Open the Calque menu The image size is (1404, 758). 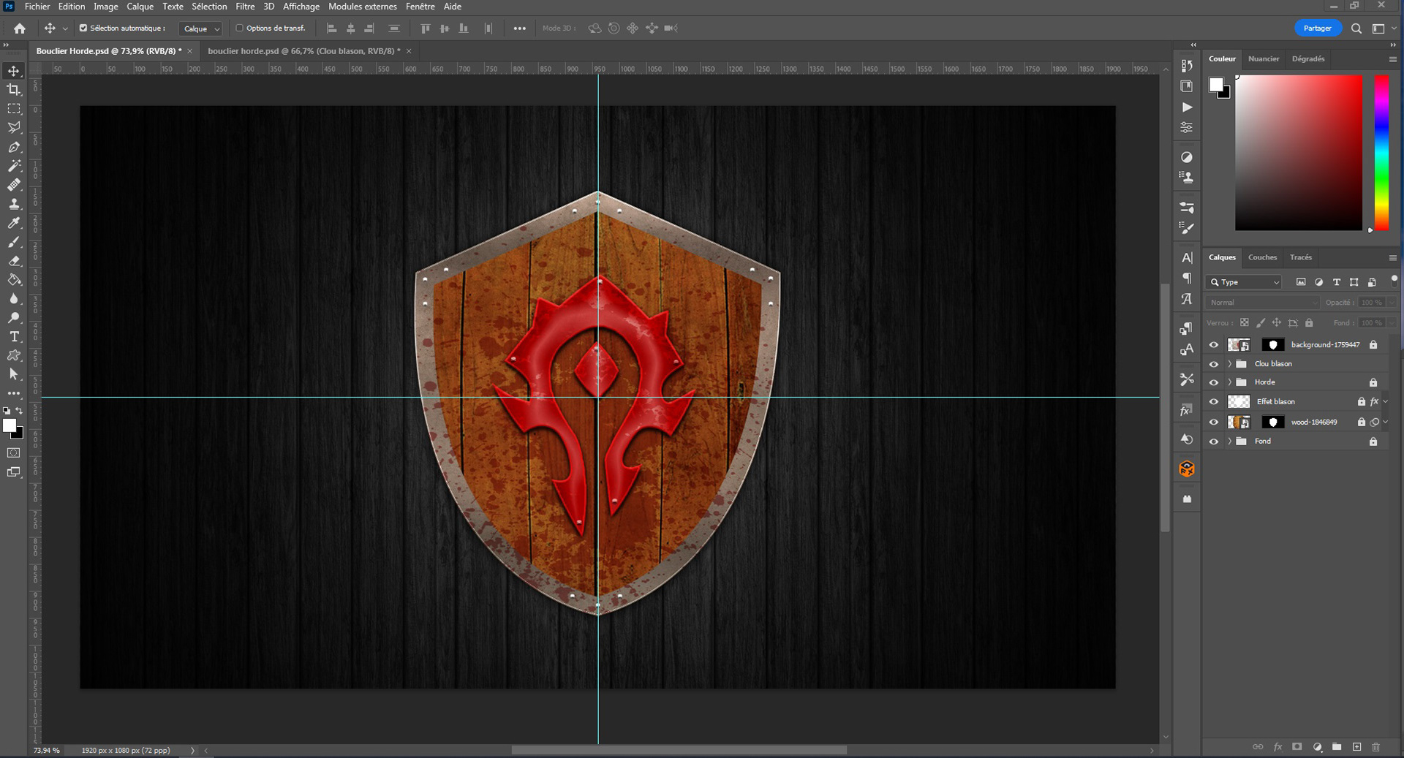point(140,7)
